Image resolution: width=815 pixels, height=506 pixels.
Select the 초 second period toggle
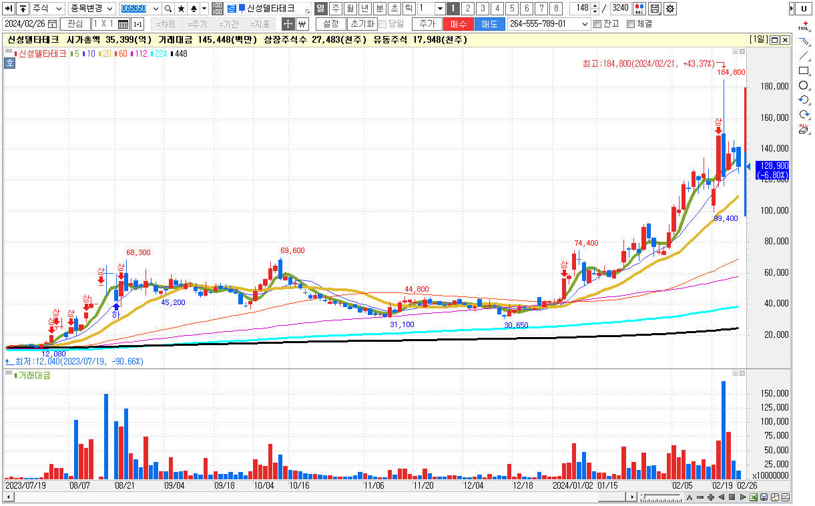(394, 9)
